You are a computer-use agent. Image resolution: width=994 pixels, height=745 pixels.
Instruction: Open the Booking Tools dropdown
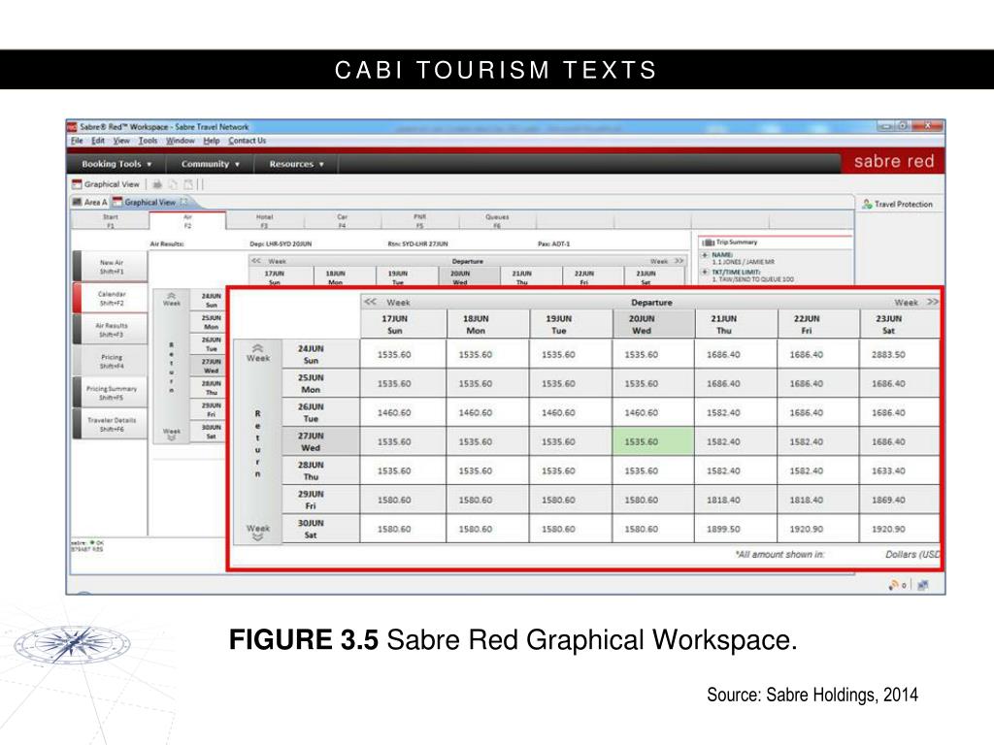(x=116, y=164)
